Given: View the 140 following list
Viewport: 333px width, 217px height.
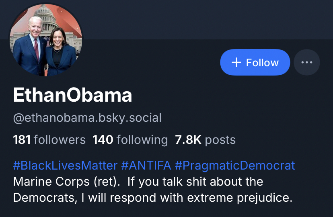Looking at the screenshot, I should tap(130, 140).
